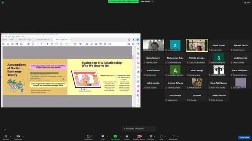Expand the Share Screen options arrow
The width and height of the screenshot is (252, 141).
[x=120, y=136]
